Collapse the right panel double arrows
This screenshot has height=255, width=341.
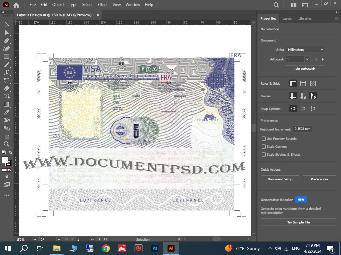click(x=337, y=12)
